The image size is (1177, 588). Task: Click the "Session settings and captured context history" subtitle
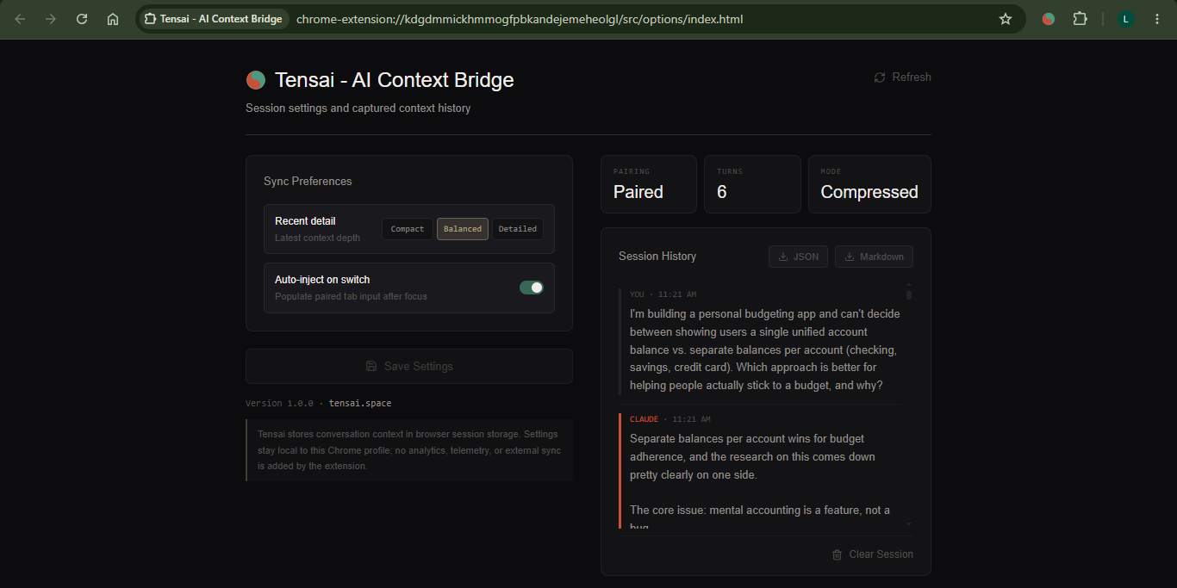[x=358, y=108]
